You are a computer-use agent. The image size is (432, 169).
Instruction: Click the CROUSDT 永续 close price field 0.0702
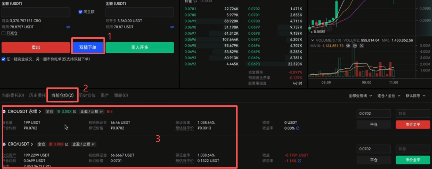point(374,114)
